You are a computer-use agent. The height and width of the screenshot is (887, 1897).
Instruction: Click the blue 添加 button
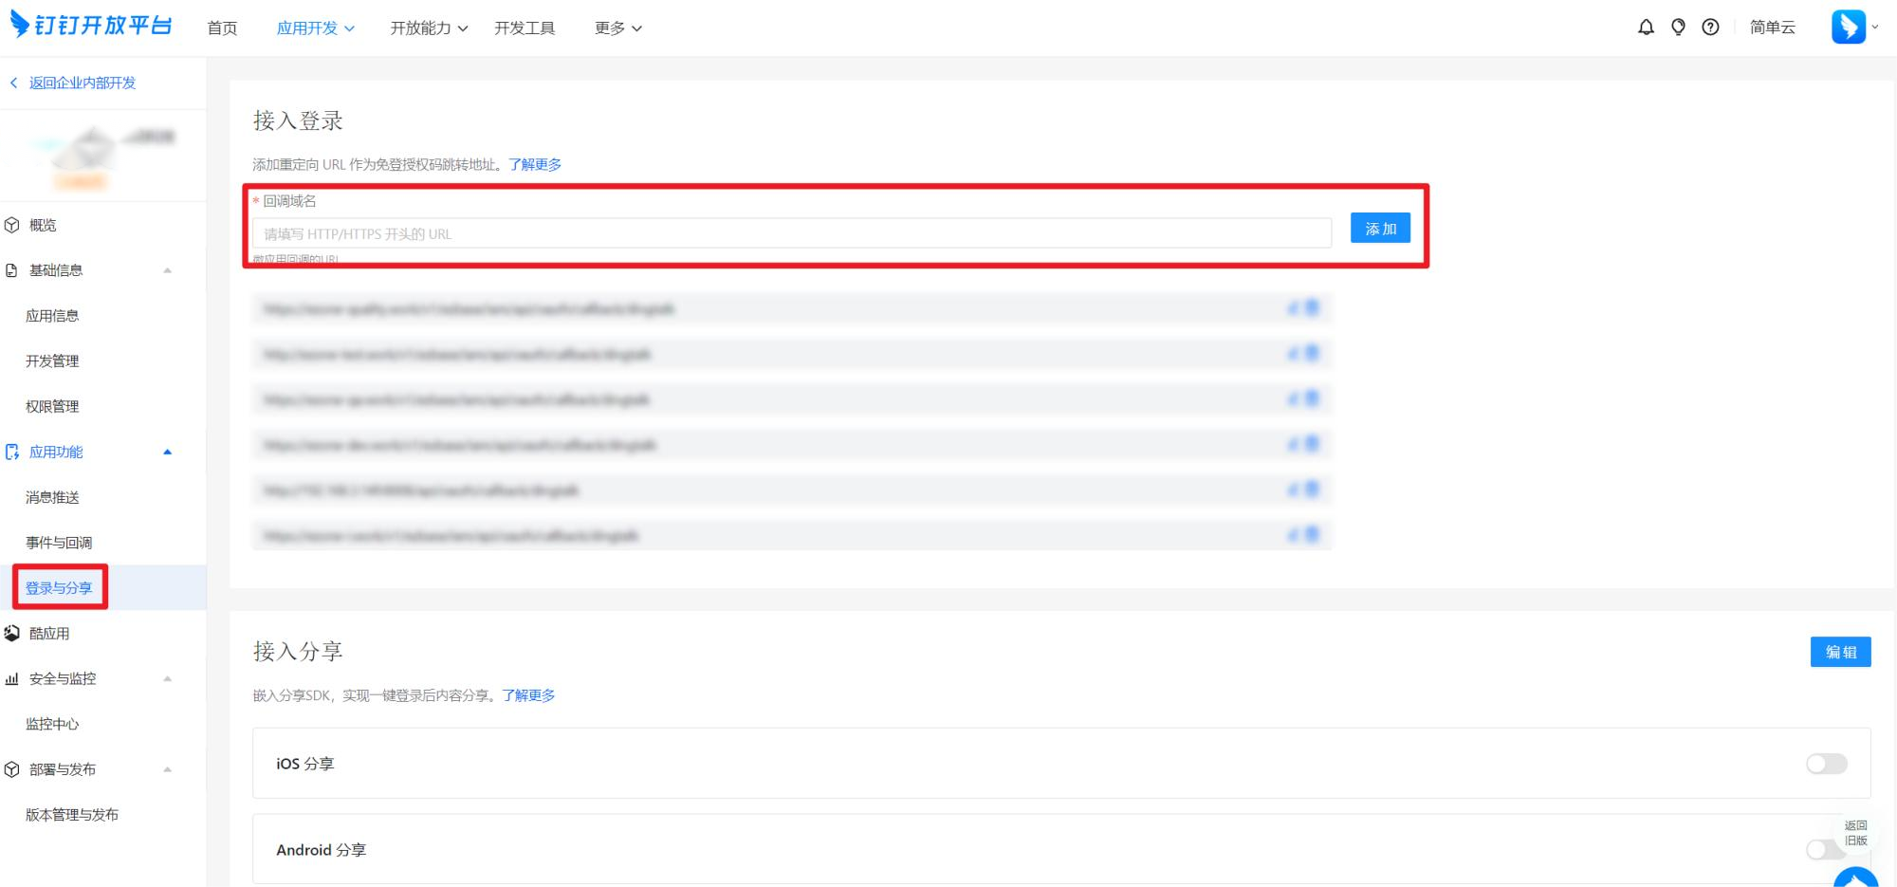tap(1380, 229)
